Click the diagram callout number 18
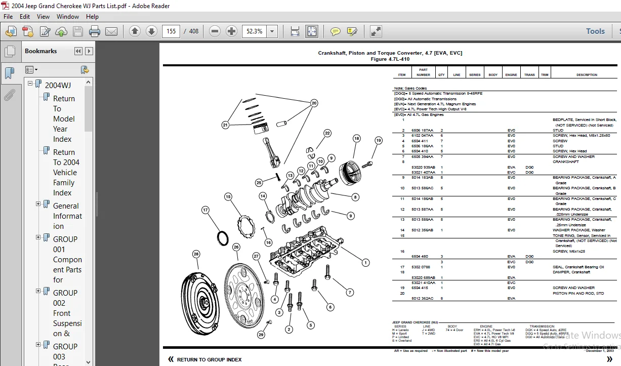The width and height of the screenshot is (621, 366). click(357, 138)
